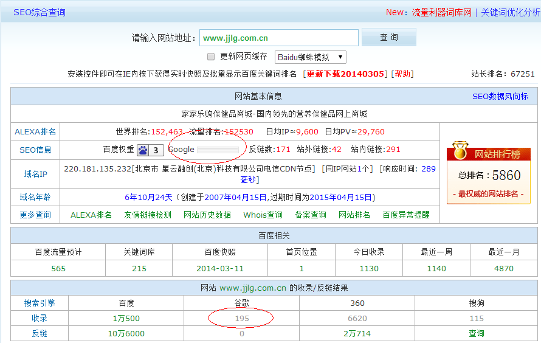Image resolution: width=541 pixels, height=343 pixels.
Task: Open the 流量利器词库网 link
Action: pos(441,12)
